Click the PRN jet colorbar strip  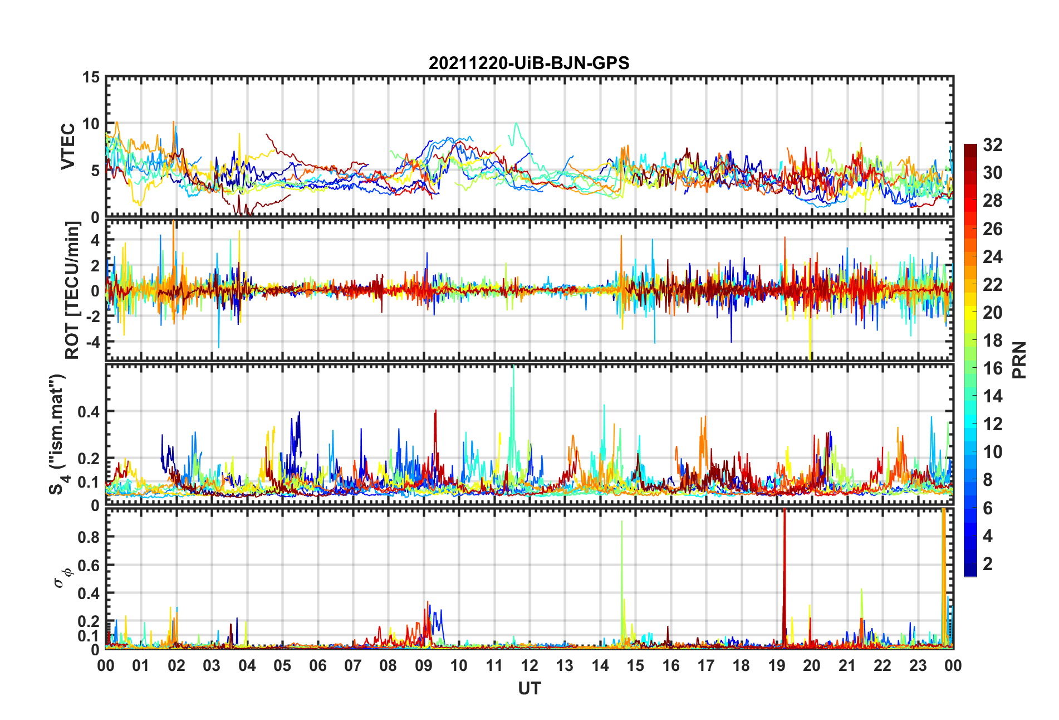click(970, 360)
